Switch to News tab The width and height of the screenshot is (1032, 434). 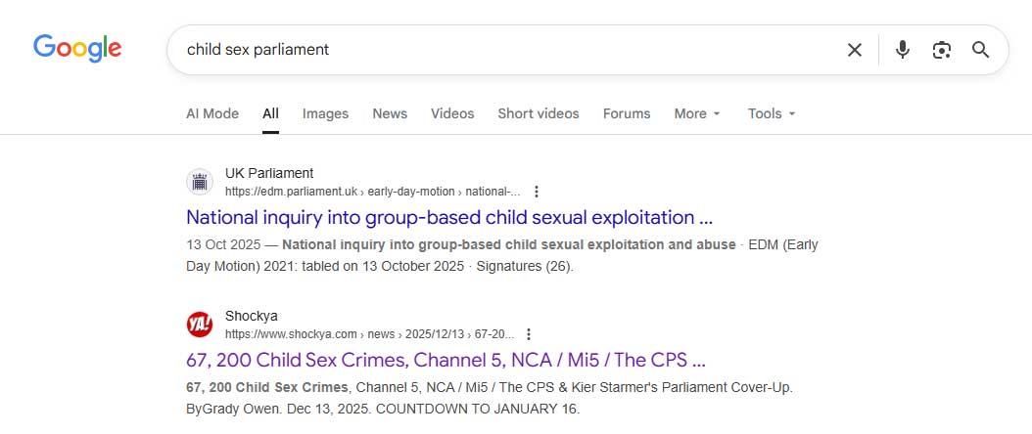coord(390,113)
